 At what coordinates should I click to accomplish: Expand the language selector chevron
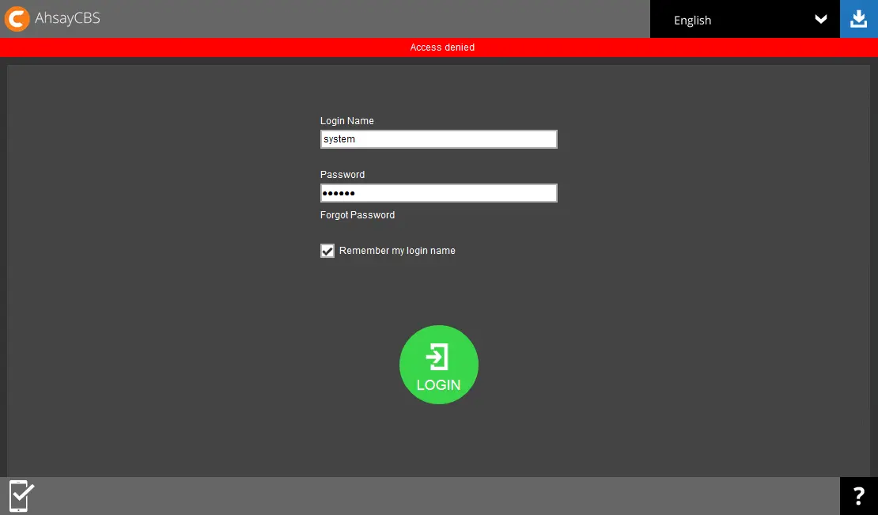coord(820,19)
